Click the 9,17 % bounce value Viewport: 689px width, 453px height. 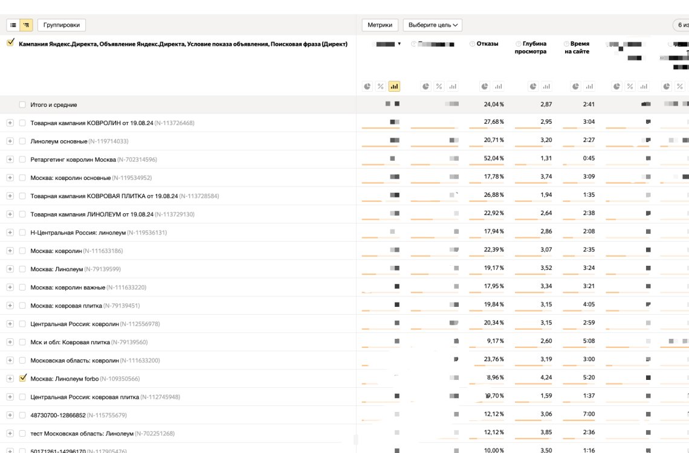pos(495,341)
